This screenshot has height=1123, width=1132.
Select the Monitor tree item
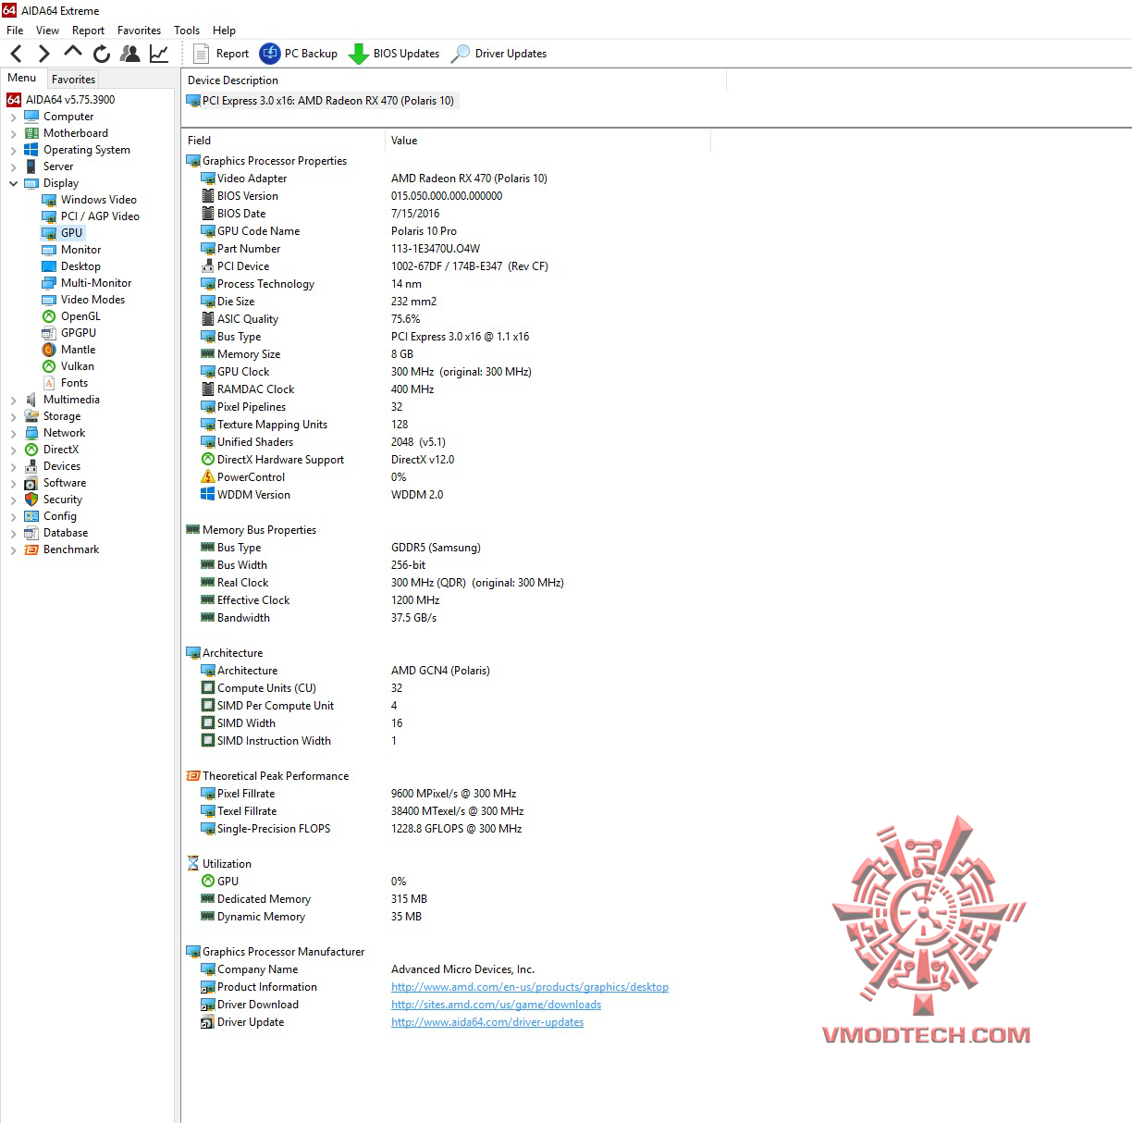pyautogui.click(x=71, y=250)
